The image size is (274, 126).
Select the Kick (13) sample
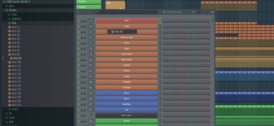[x=16, y=74]
